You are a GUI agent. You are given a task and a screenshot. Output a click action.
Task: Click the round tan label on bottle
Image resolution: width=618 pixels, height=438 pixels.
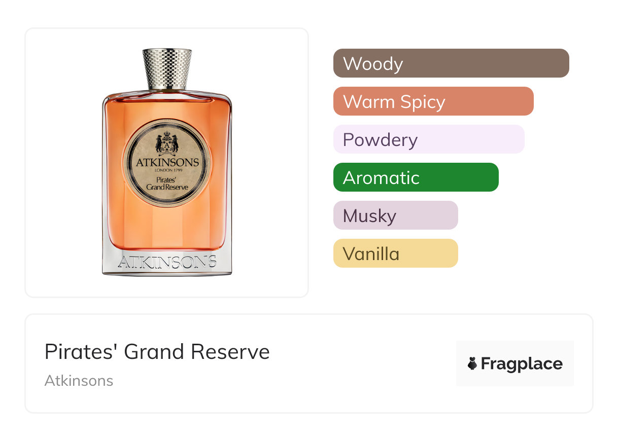point(167,162)
